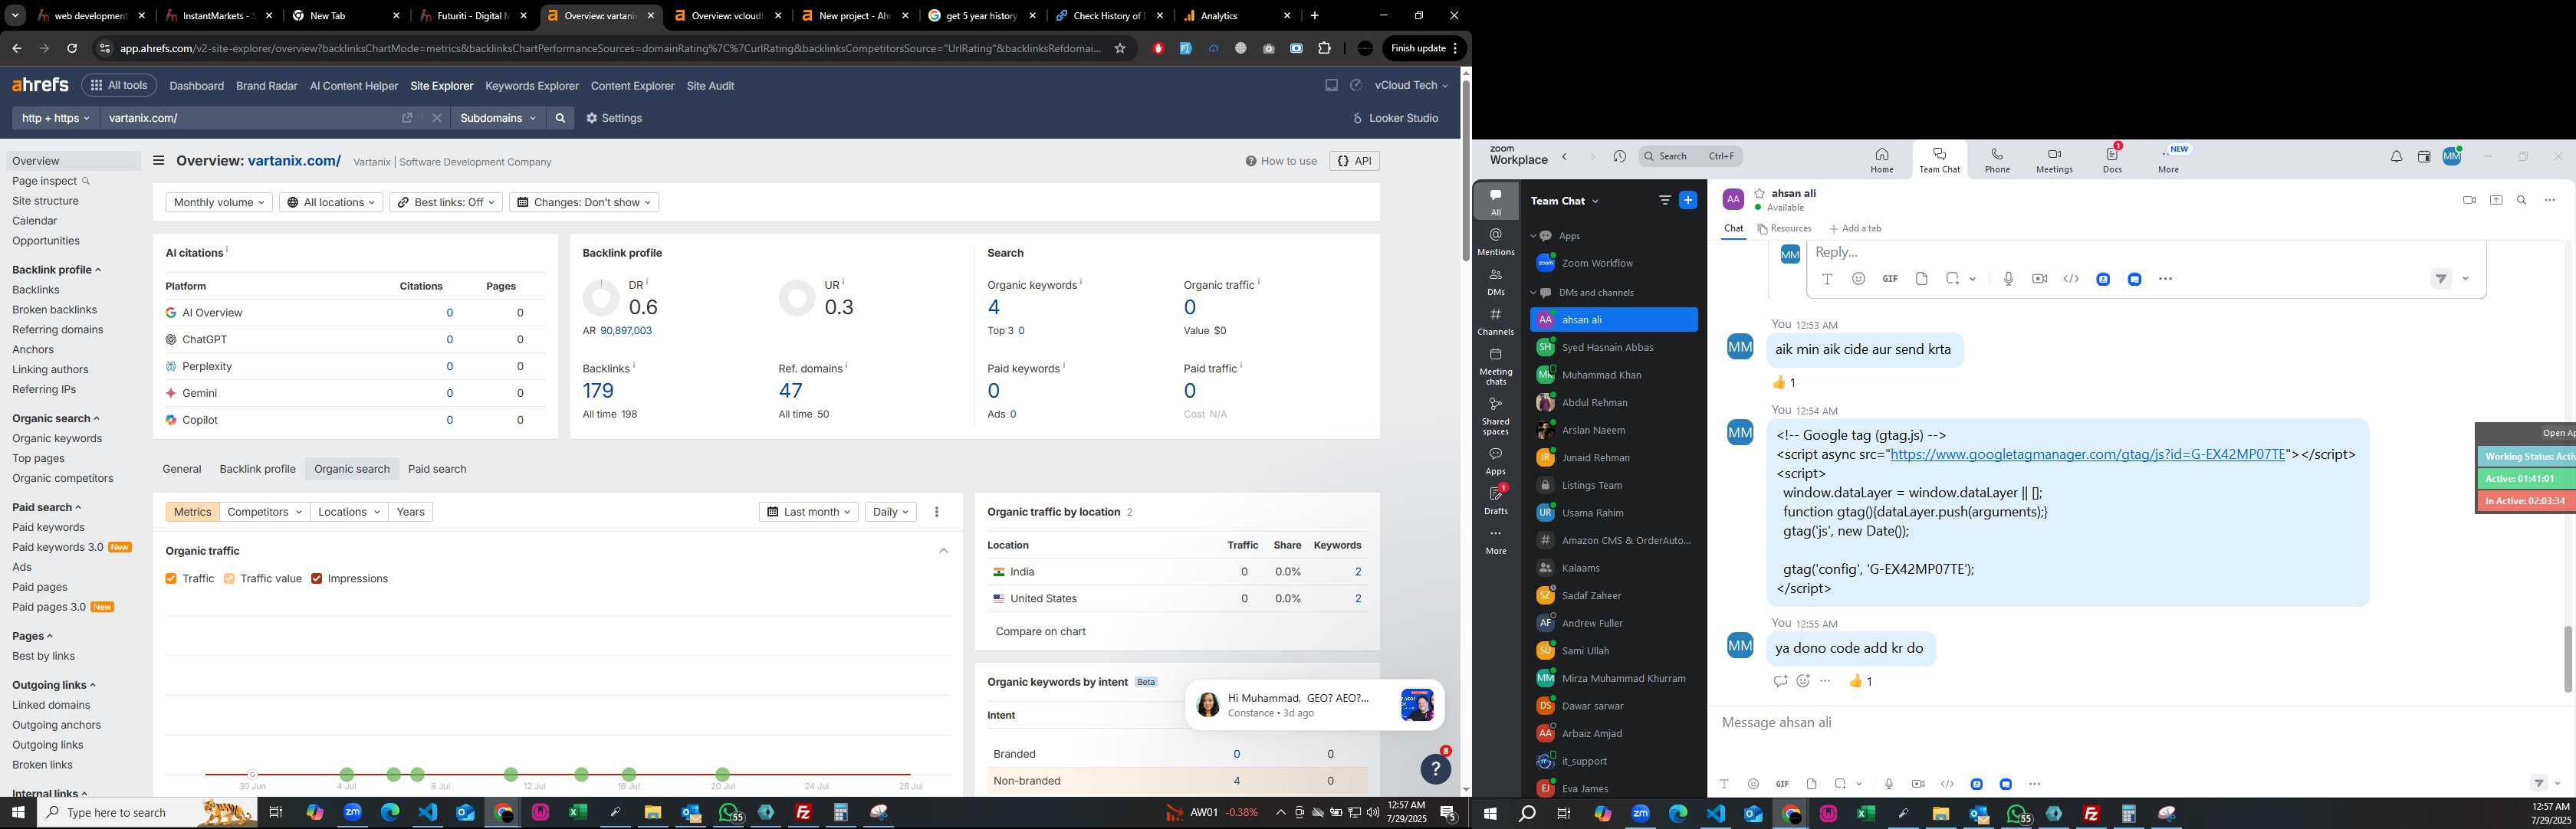Click the API button
The width and height of the screenshot is (2576, 829).
click(x=1355, y=161)
